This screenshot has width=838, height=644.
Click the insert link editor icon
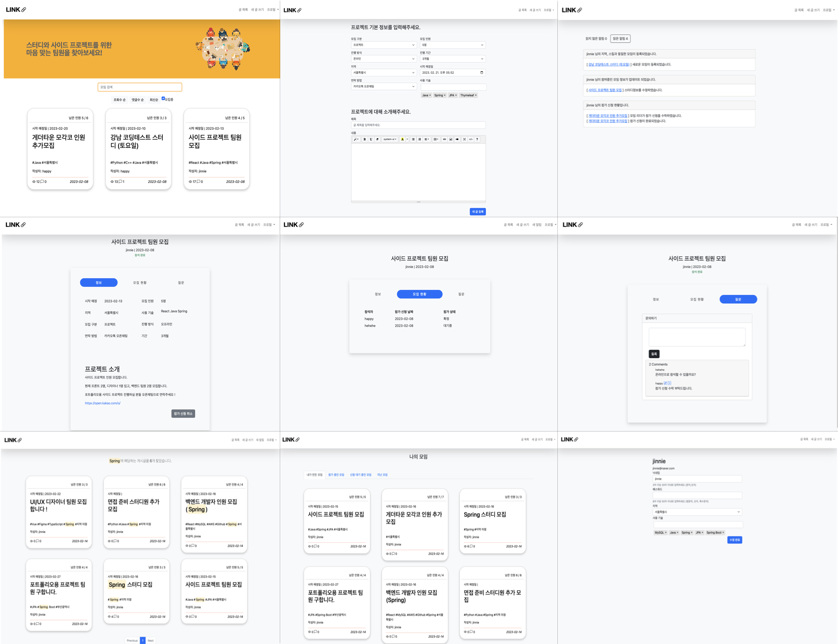pyautogui.click(x=444, y=139)
